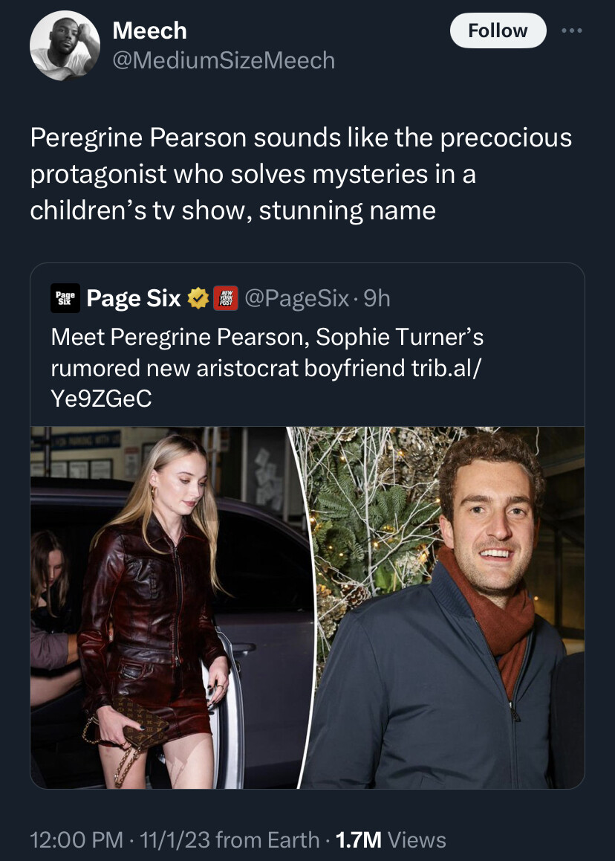Follow the Meech account
Image resolution: width=615 pixels, height=861 pixels.
pyautogui.click(x=498, y=30)
